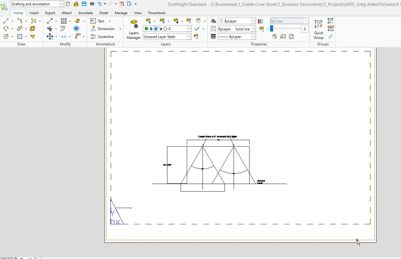The height and width of the screenshot is (259, 401).
Task: Click the Save icon in quick access toolbar
Action: tap(84, 4)
